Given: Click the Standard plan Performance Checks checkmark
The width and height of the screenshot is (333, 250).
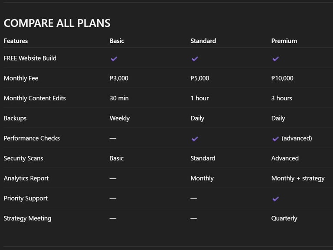Looking at the screenshot, I should [x=195, y=139].
